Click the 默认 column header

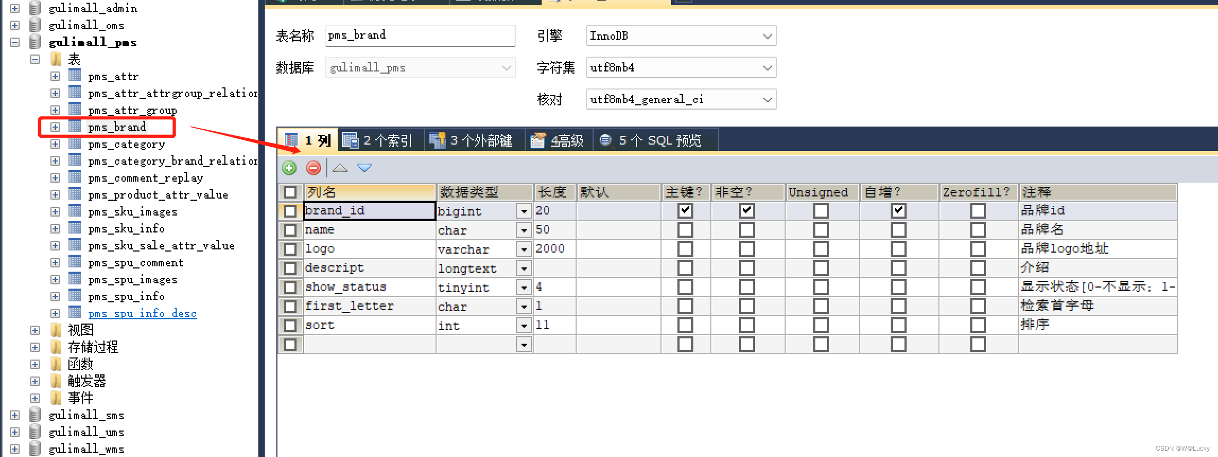pyautogui.click(x=619, y=192)
